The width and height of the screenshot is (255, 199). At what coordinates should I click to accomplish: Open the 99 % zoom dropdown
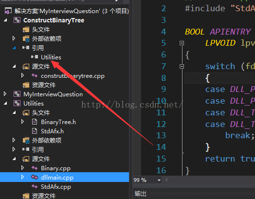pyautogui.click(x=159, y=180)
